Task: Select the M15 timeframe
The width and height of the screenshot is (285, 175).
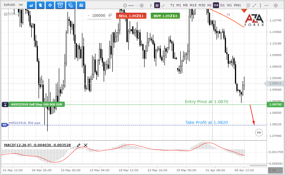Action: click(x=193, y=5)
